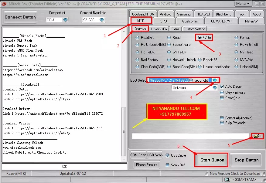Image resolution: width=266 pixels, height=183 pixels.
Task: Select the Wr TelBk radio option
Action: click(x=169, y=52)
